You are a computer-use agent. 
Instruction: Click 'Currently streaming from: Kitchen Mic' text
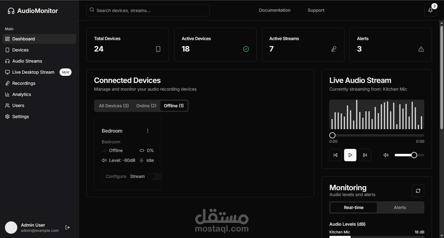click(368, 89)
